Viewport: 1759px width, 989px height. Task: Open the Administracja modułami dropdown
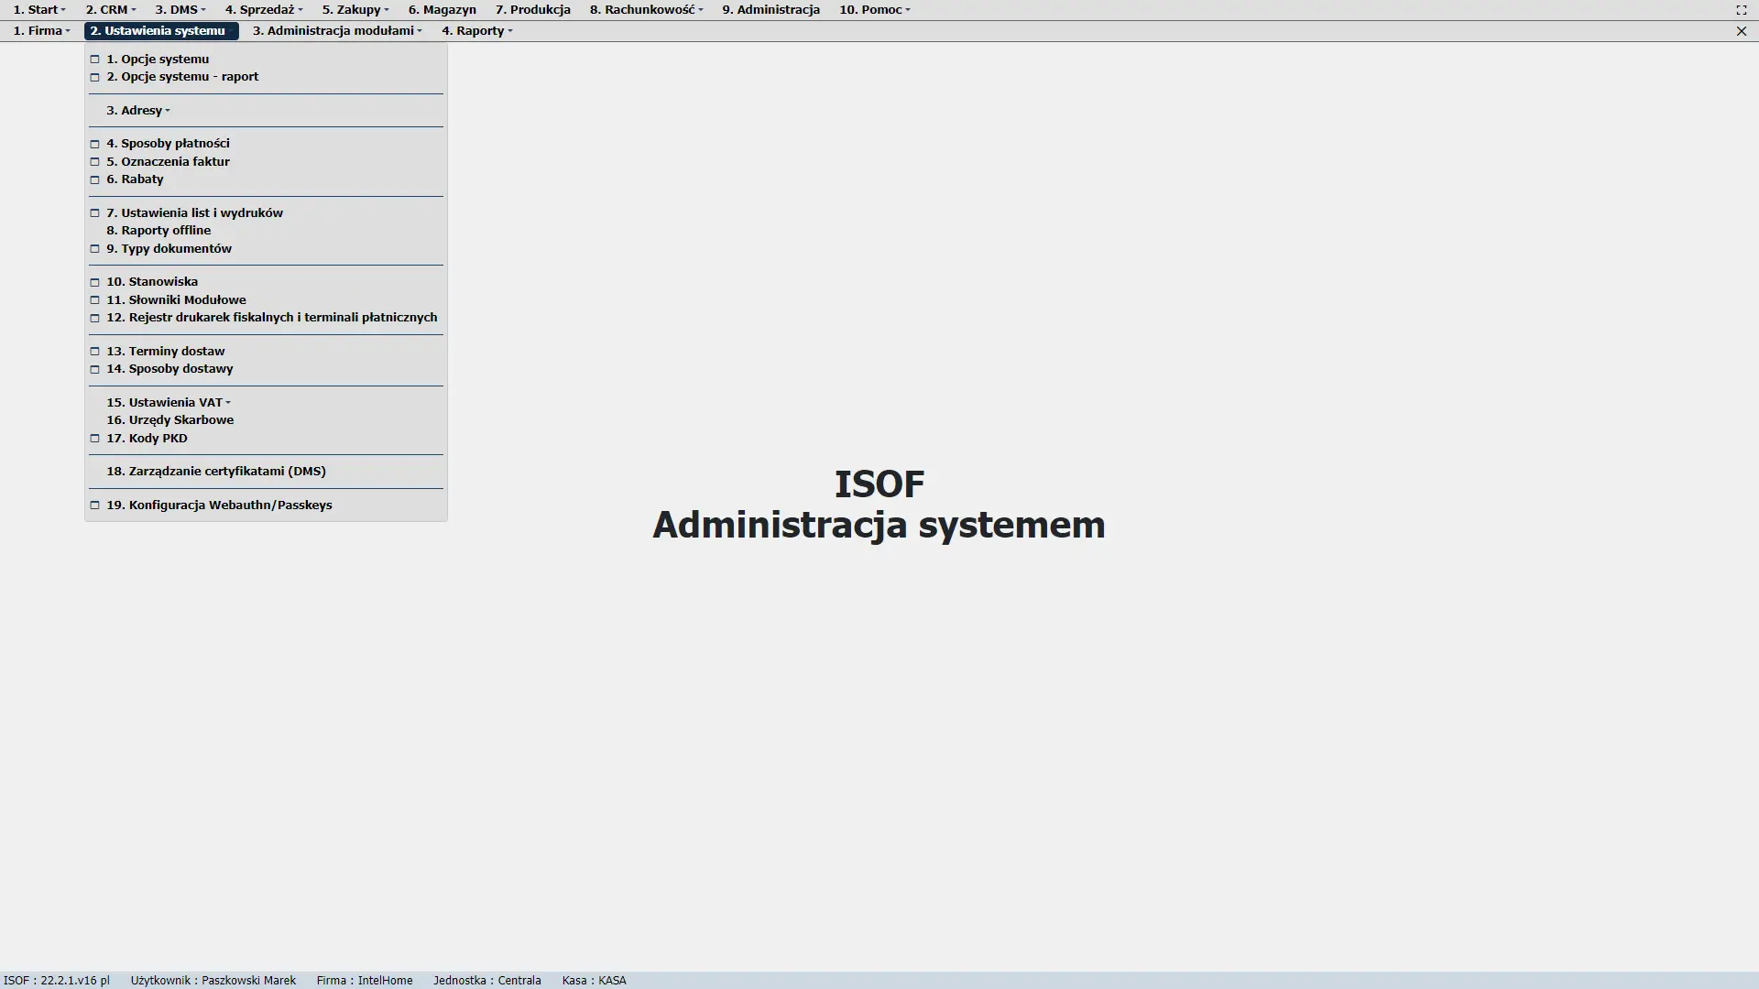coord(337,31)
